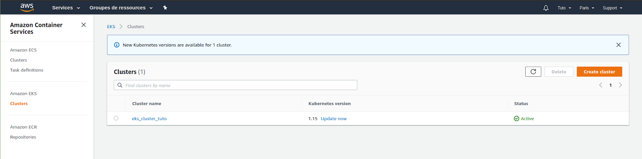Close the Amazon Container Services sidebar

(83, 25)
